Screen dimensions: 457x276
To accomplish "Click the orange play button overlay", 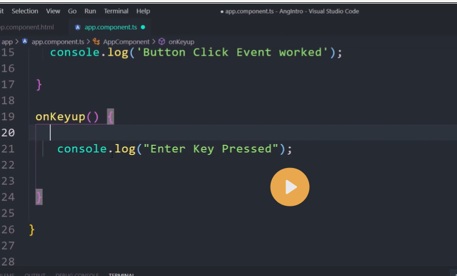I will click(290, 187).
